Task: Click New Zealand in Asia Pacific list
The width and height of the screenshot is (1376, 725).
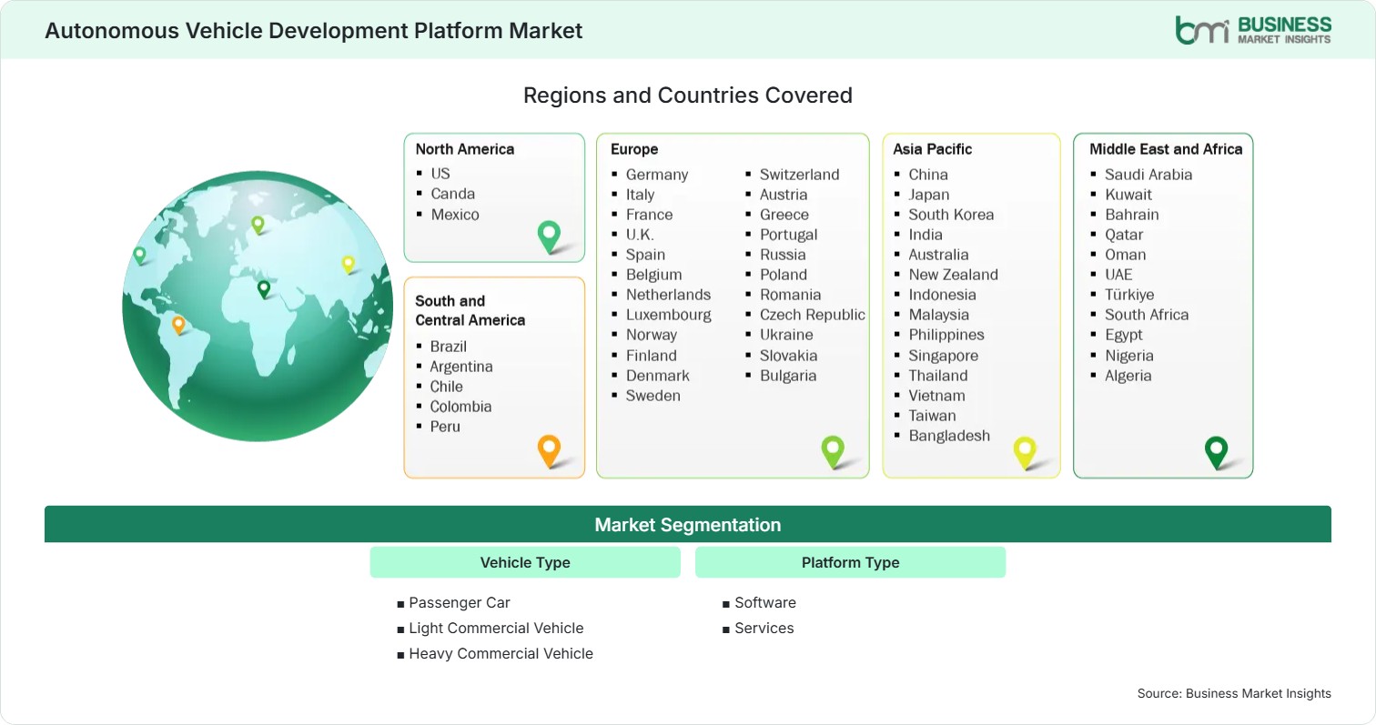Action: coord(953,275)
